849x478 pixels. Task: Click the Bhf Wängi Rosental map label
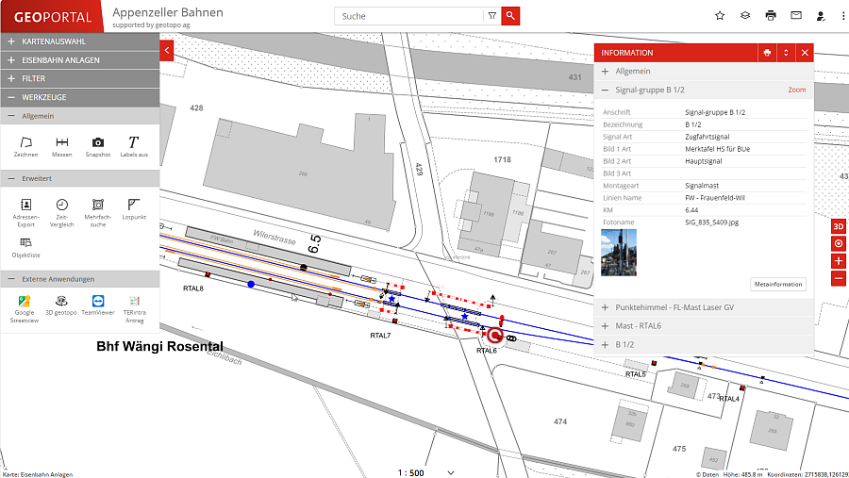pyautogui.click(x=159, y=346)
